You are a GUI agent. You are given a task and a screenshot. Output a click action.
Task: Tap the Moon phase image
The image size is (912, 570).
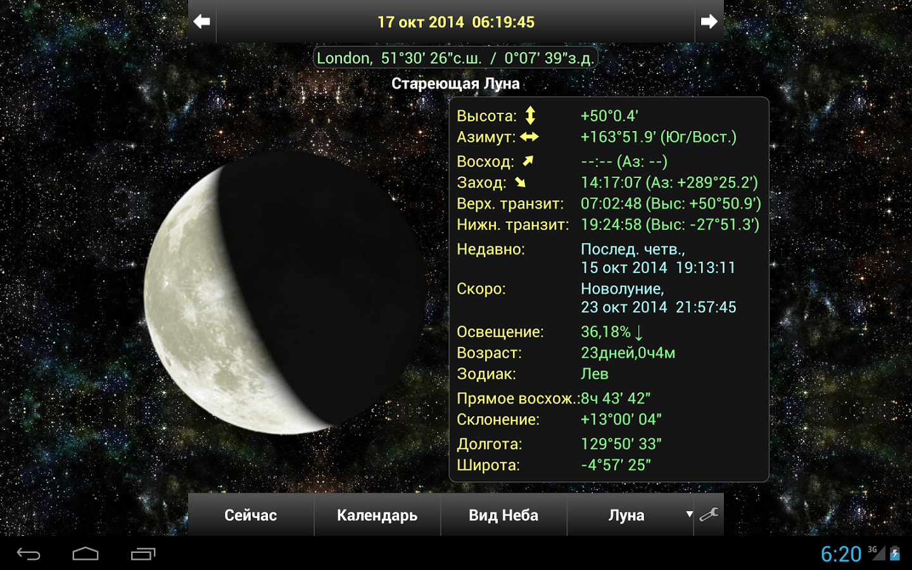pyautogui.click(x=284, y=293)
